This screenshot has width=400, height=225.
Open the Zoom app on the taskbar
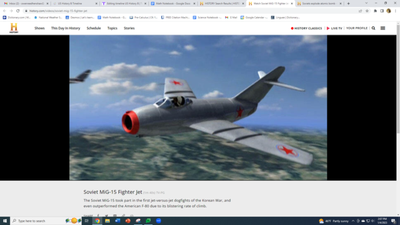tap(158, 221)
